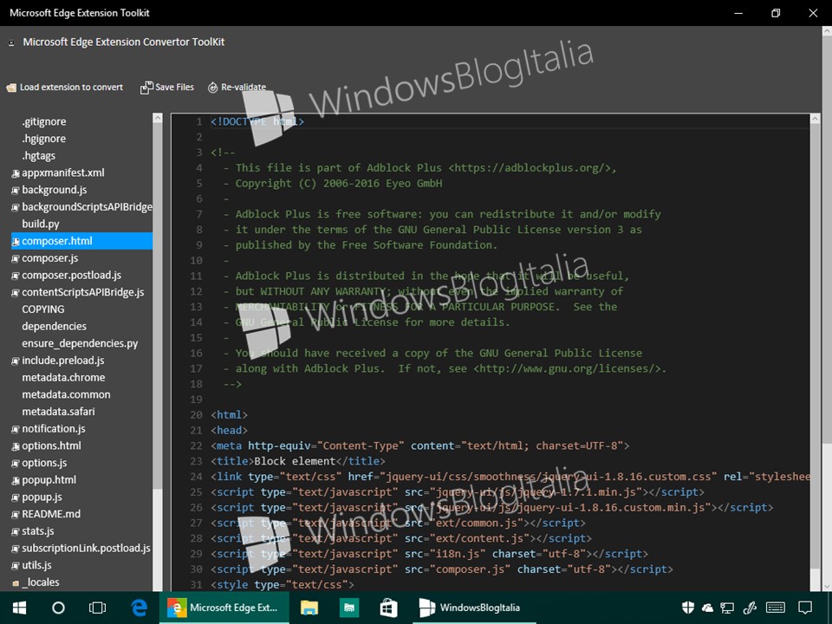Select the Microsoft Edge Ext... taskbar button
Screen dimensions: 832x624
tap(224, 608)
